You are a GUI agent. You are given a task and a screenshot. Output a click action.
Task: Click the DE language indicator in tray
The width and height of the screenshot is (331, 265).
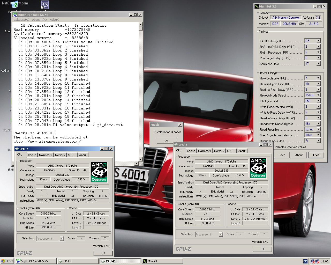(305, 261)
